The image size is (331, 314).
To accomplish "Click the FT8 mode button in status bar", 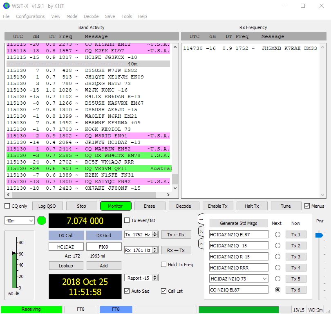I will tap(116, 310).
